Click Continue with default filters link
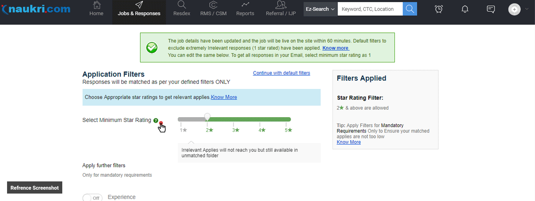The height and width of the screenshot is (201, 535). tap(281, 73)
